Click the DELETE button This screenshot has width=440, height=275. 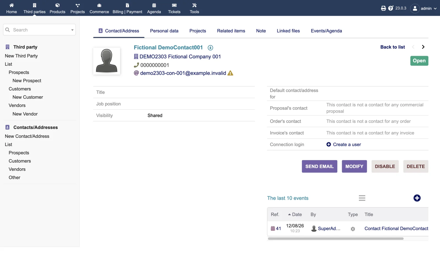point(416,166)
